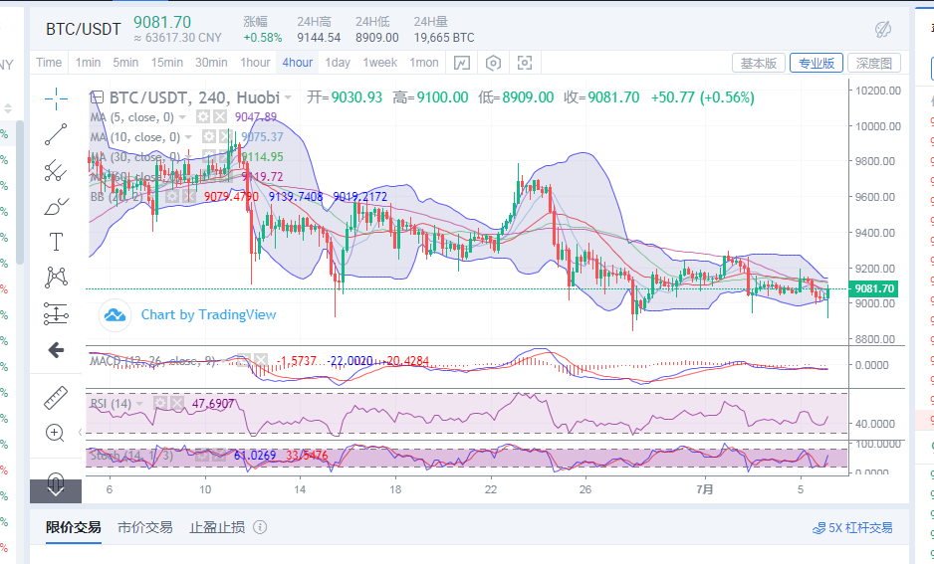Viewport: 934px width, 564px height.
Task: Click the TradingView logo icon
Action: (x=115, y=315)
